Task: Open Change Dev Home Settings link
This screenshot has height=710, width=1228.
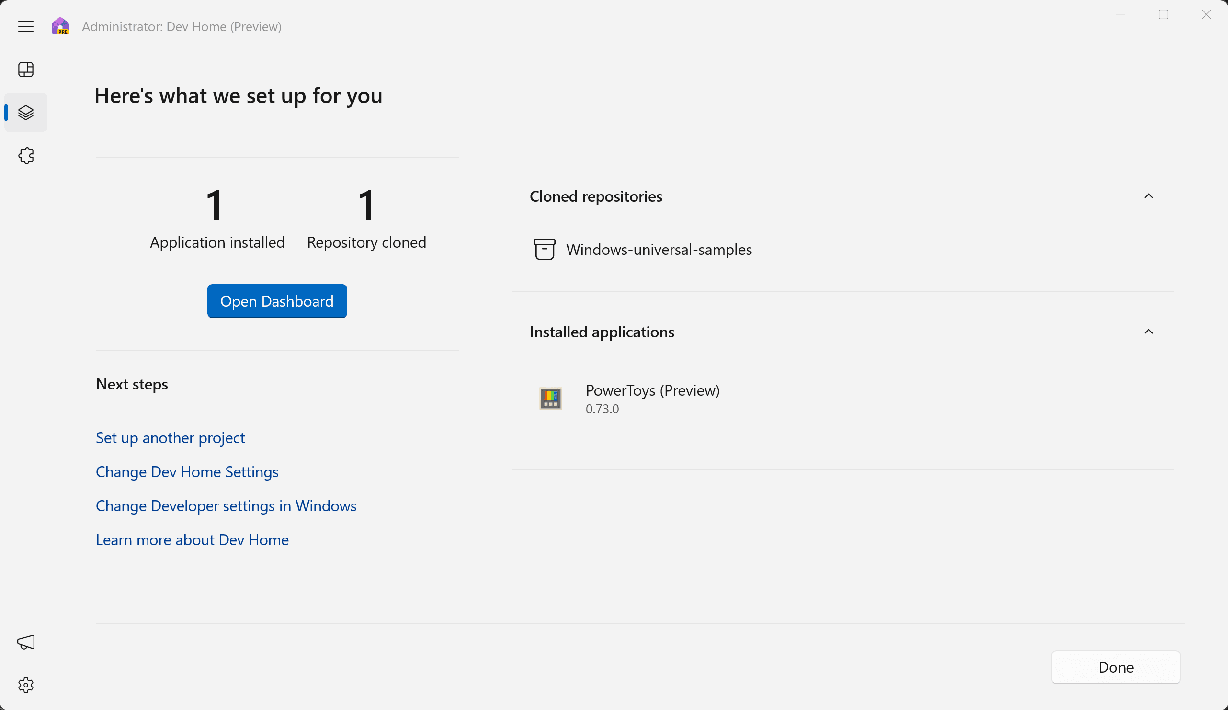Action: pos(187,471)
